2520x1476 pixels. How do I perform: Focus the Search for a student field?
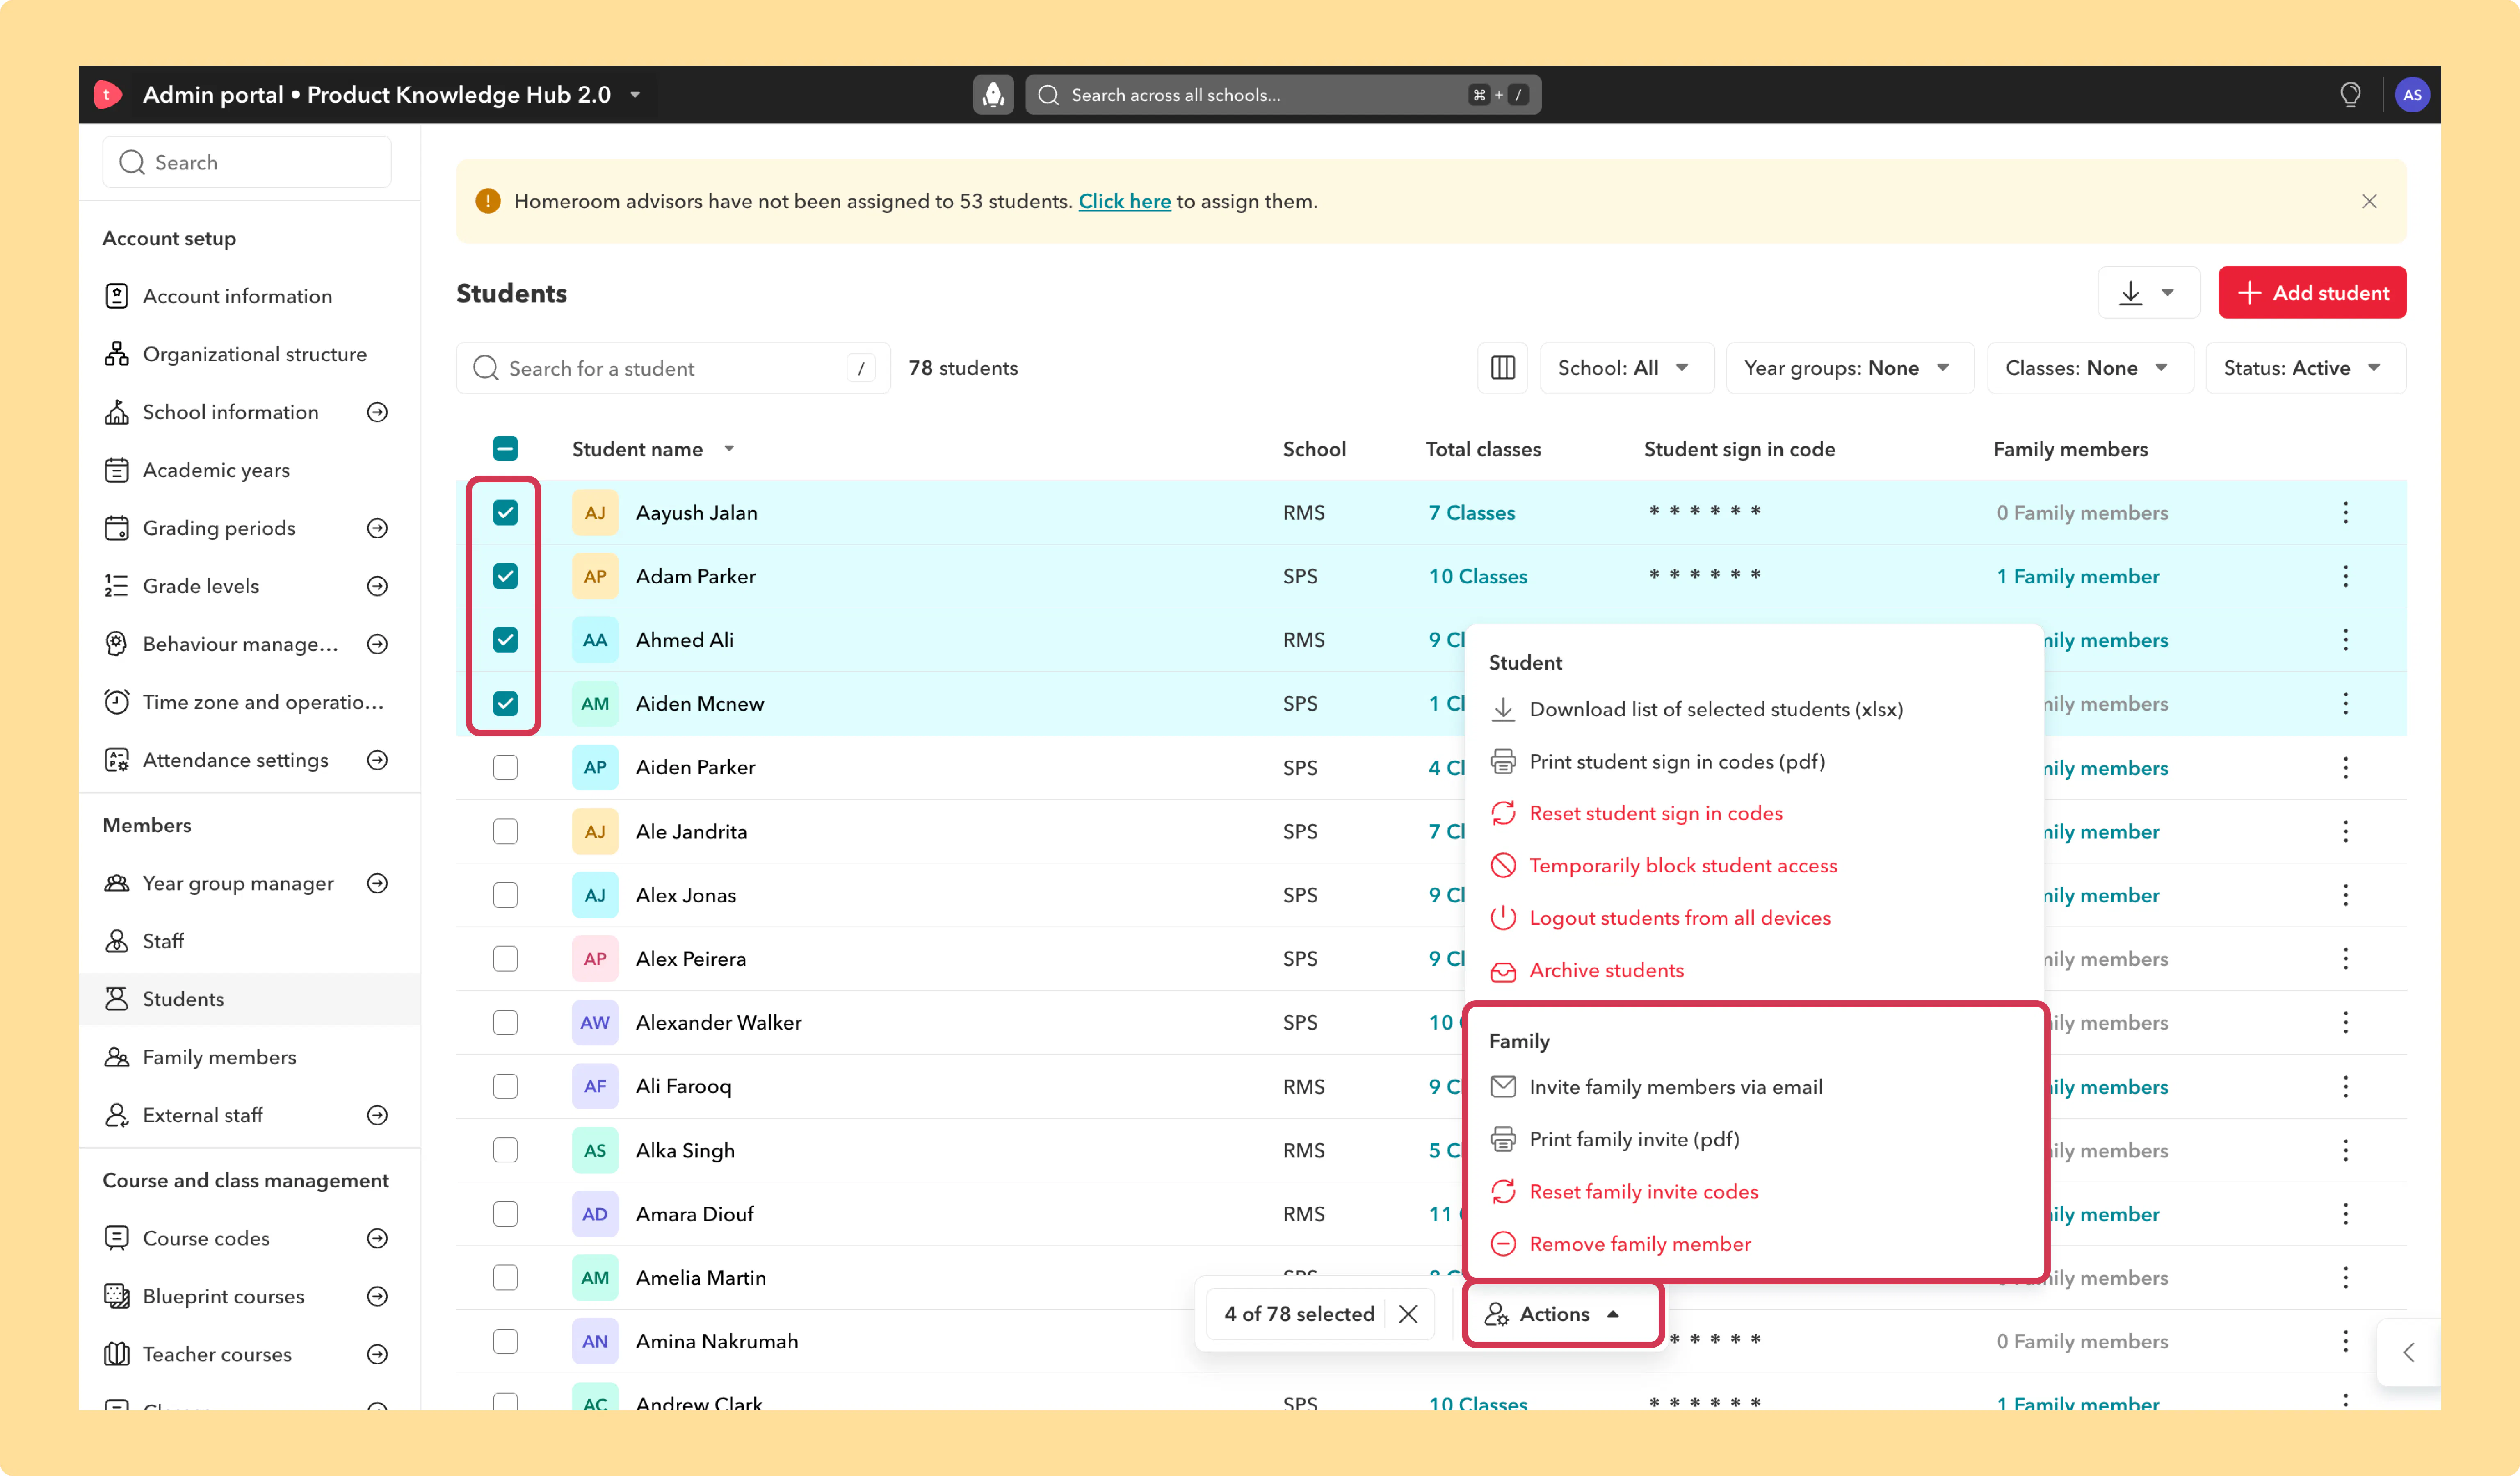click(673, 368)
